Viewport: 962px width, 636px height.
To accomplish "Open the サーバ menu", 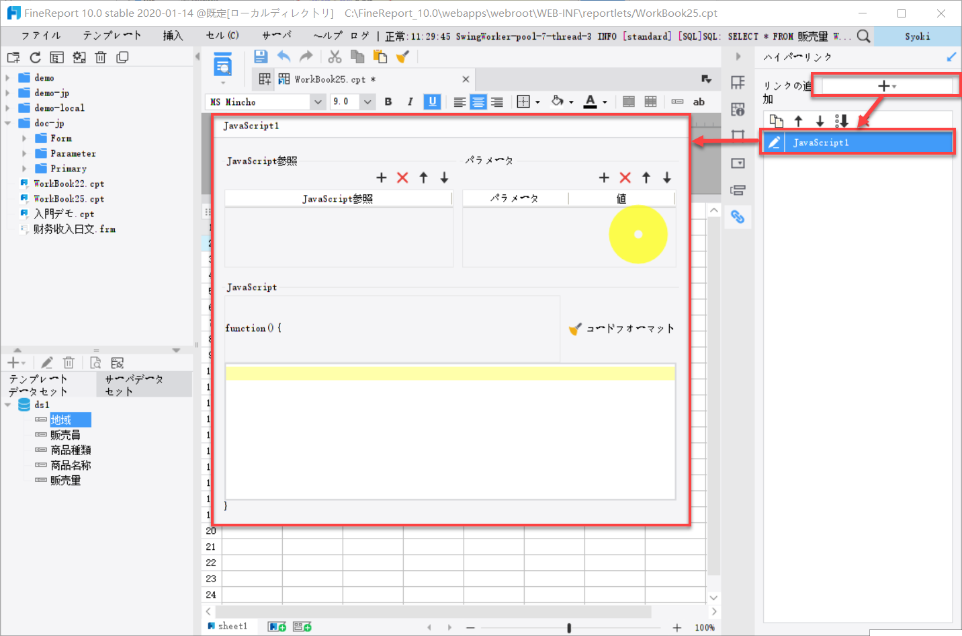I will 277,36.
